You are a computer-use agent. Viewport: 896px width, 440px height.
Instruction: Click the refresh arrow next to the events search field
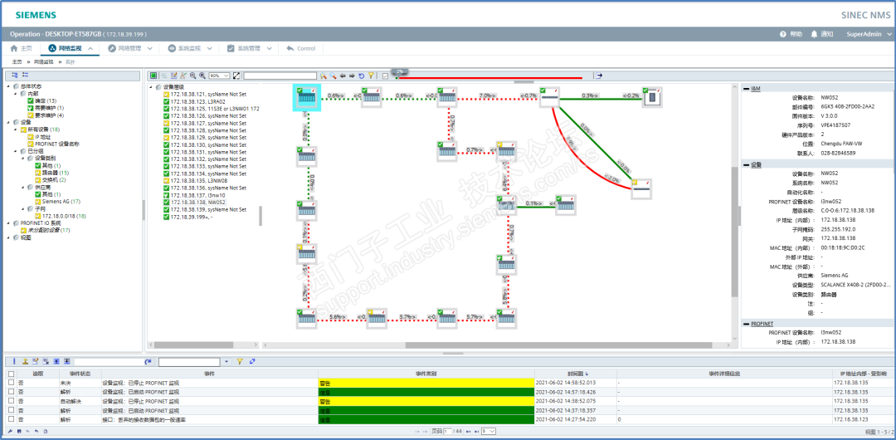click(148, 362)
